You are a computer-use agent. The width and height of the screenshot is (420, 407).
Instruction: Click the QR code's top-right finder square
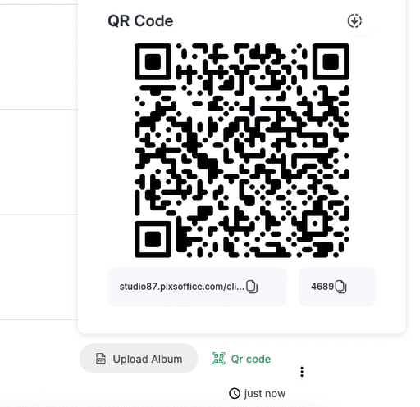point(331,61)
